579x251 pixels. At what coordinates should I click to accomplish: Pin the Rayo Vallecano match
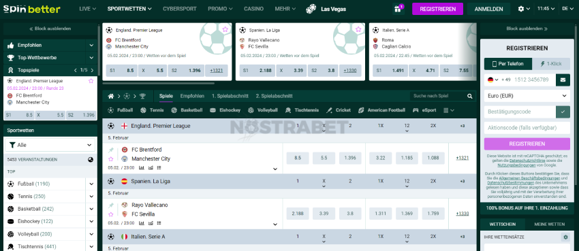[x=111, y=205]
